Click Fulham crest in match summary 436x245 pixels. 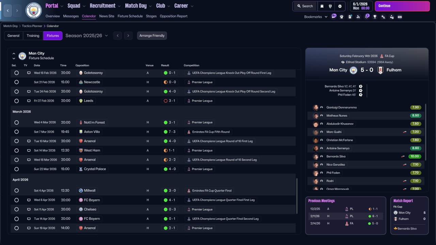[380, 70]
